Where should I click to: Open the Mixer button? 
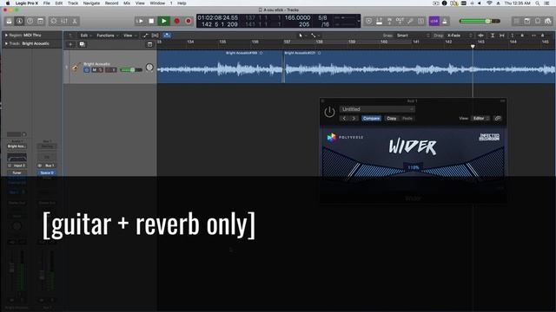click(64, 21)
